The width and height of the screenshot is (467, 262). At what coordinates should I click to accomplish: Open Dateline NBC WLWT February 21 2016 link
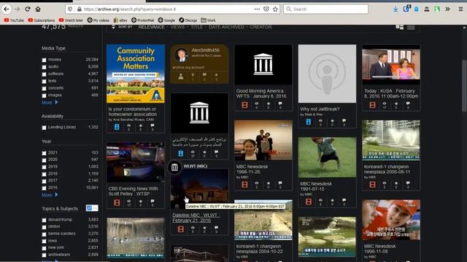[196, 218]
